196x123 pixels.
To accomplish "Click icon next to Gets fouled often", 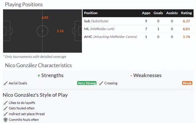I will (5, 109).
